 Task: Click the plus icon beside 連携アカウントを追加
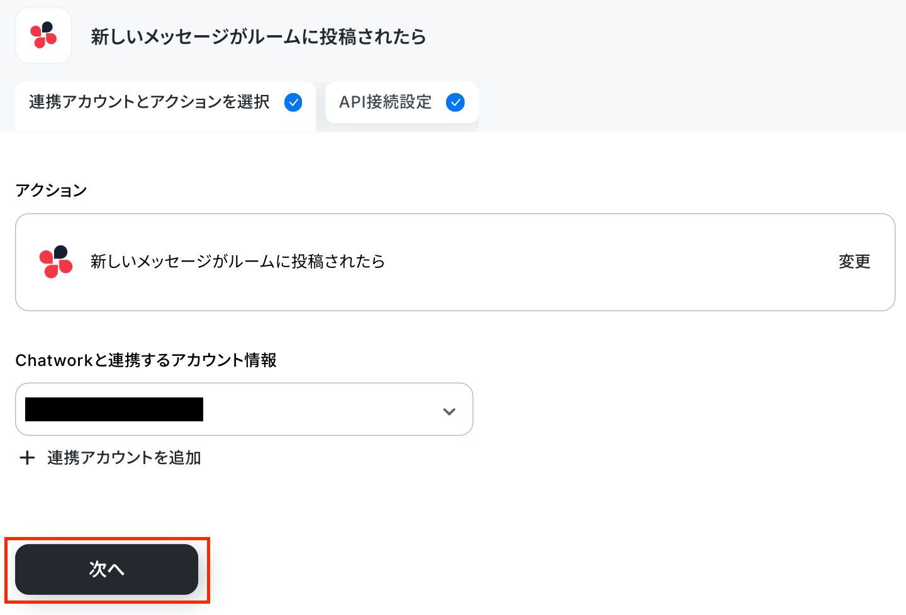pyautogui.click(x=27, y=458)
